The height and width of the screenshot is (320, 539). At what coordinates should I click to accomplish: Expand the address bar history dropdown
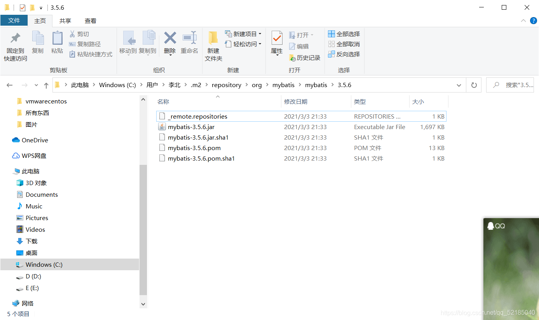[x=459, y=85]
